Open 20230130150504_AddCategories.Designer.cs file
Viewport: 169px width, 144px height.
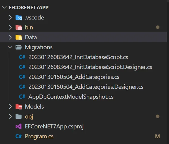(x=86, y=87)
